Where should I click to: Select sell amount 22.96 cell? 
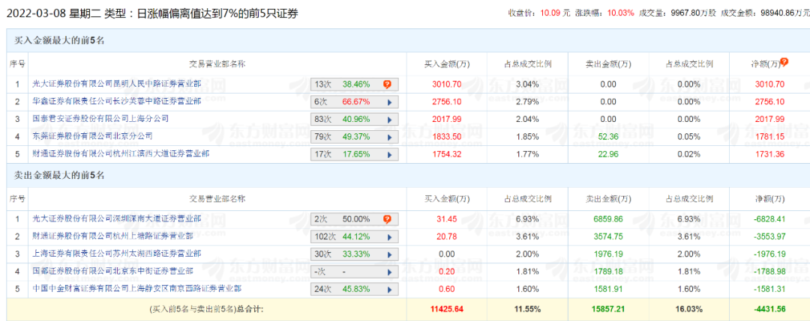pos(608,154)
